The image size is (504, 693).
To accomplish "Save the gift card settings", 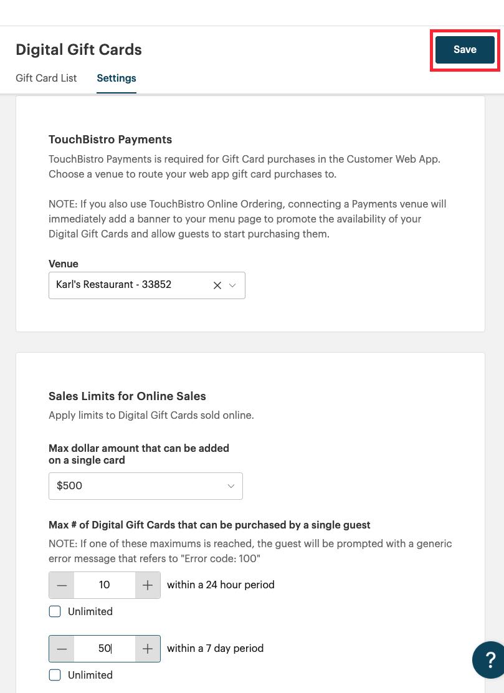I will [x=464, y=49].
